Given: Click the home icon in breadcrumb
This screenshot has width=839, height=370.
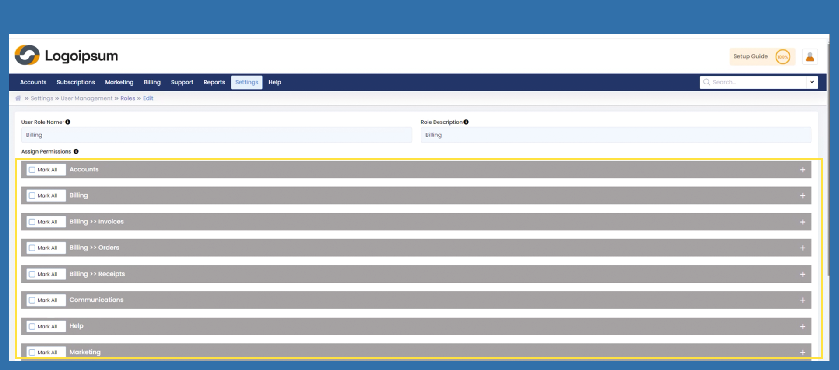Looking at the screenshot, I should (18, 98).
